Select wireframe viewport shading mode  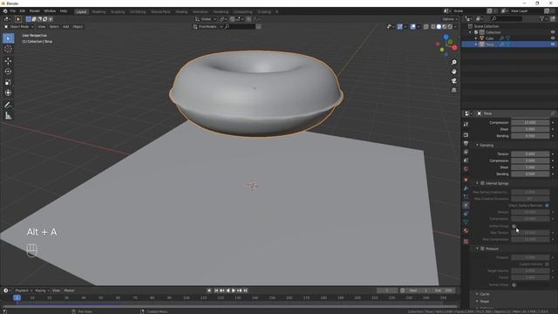(432, 27)
